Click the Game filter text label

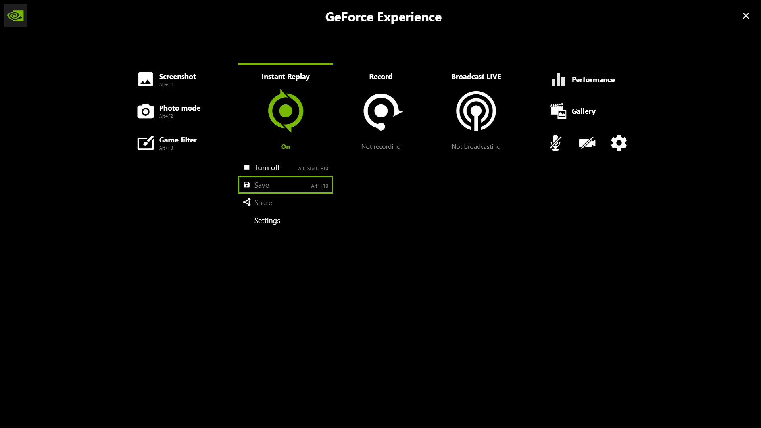178,140
